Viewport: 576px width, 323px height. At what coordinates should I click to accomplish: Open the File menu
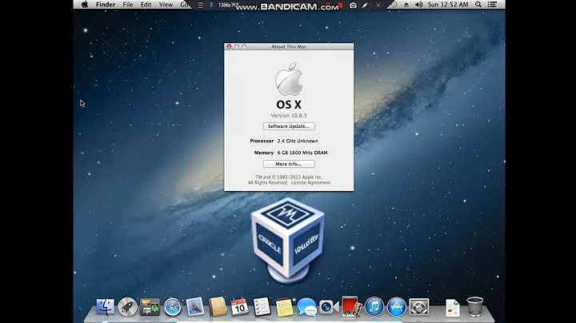(x=128, y=5)
